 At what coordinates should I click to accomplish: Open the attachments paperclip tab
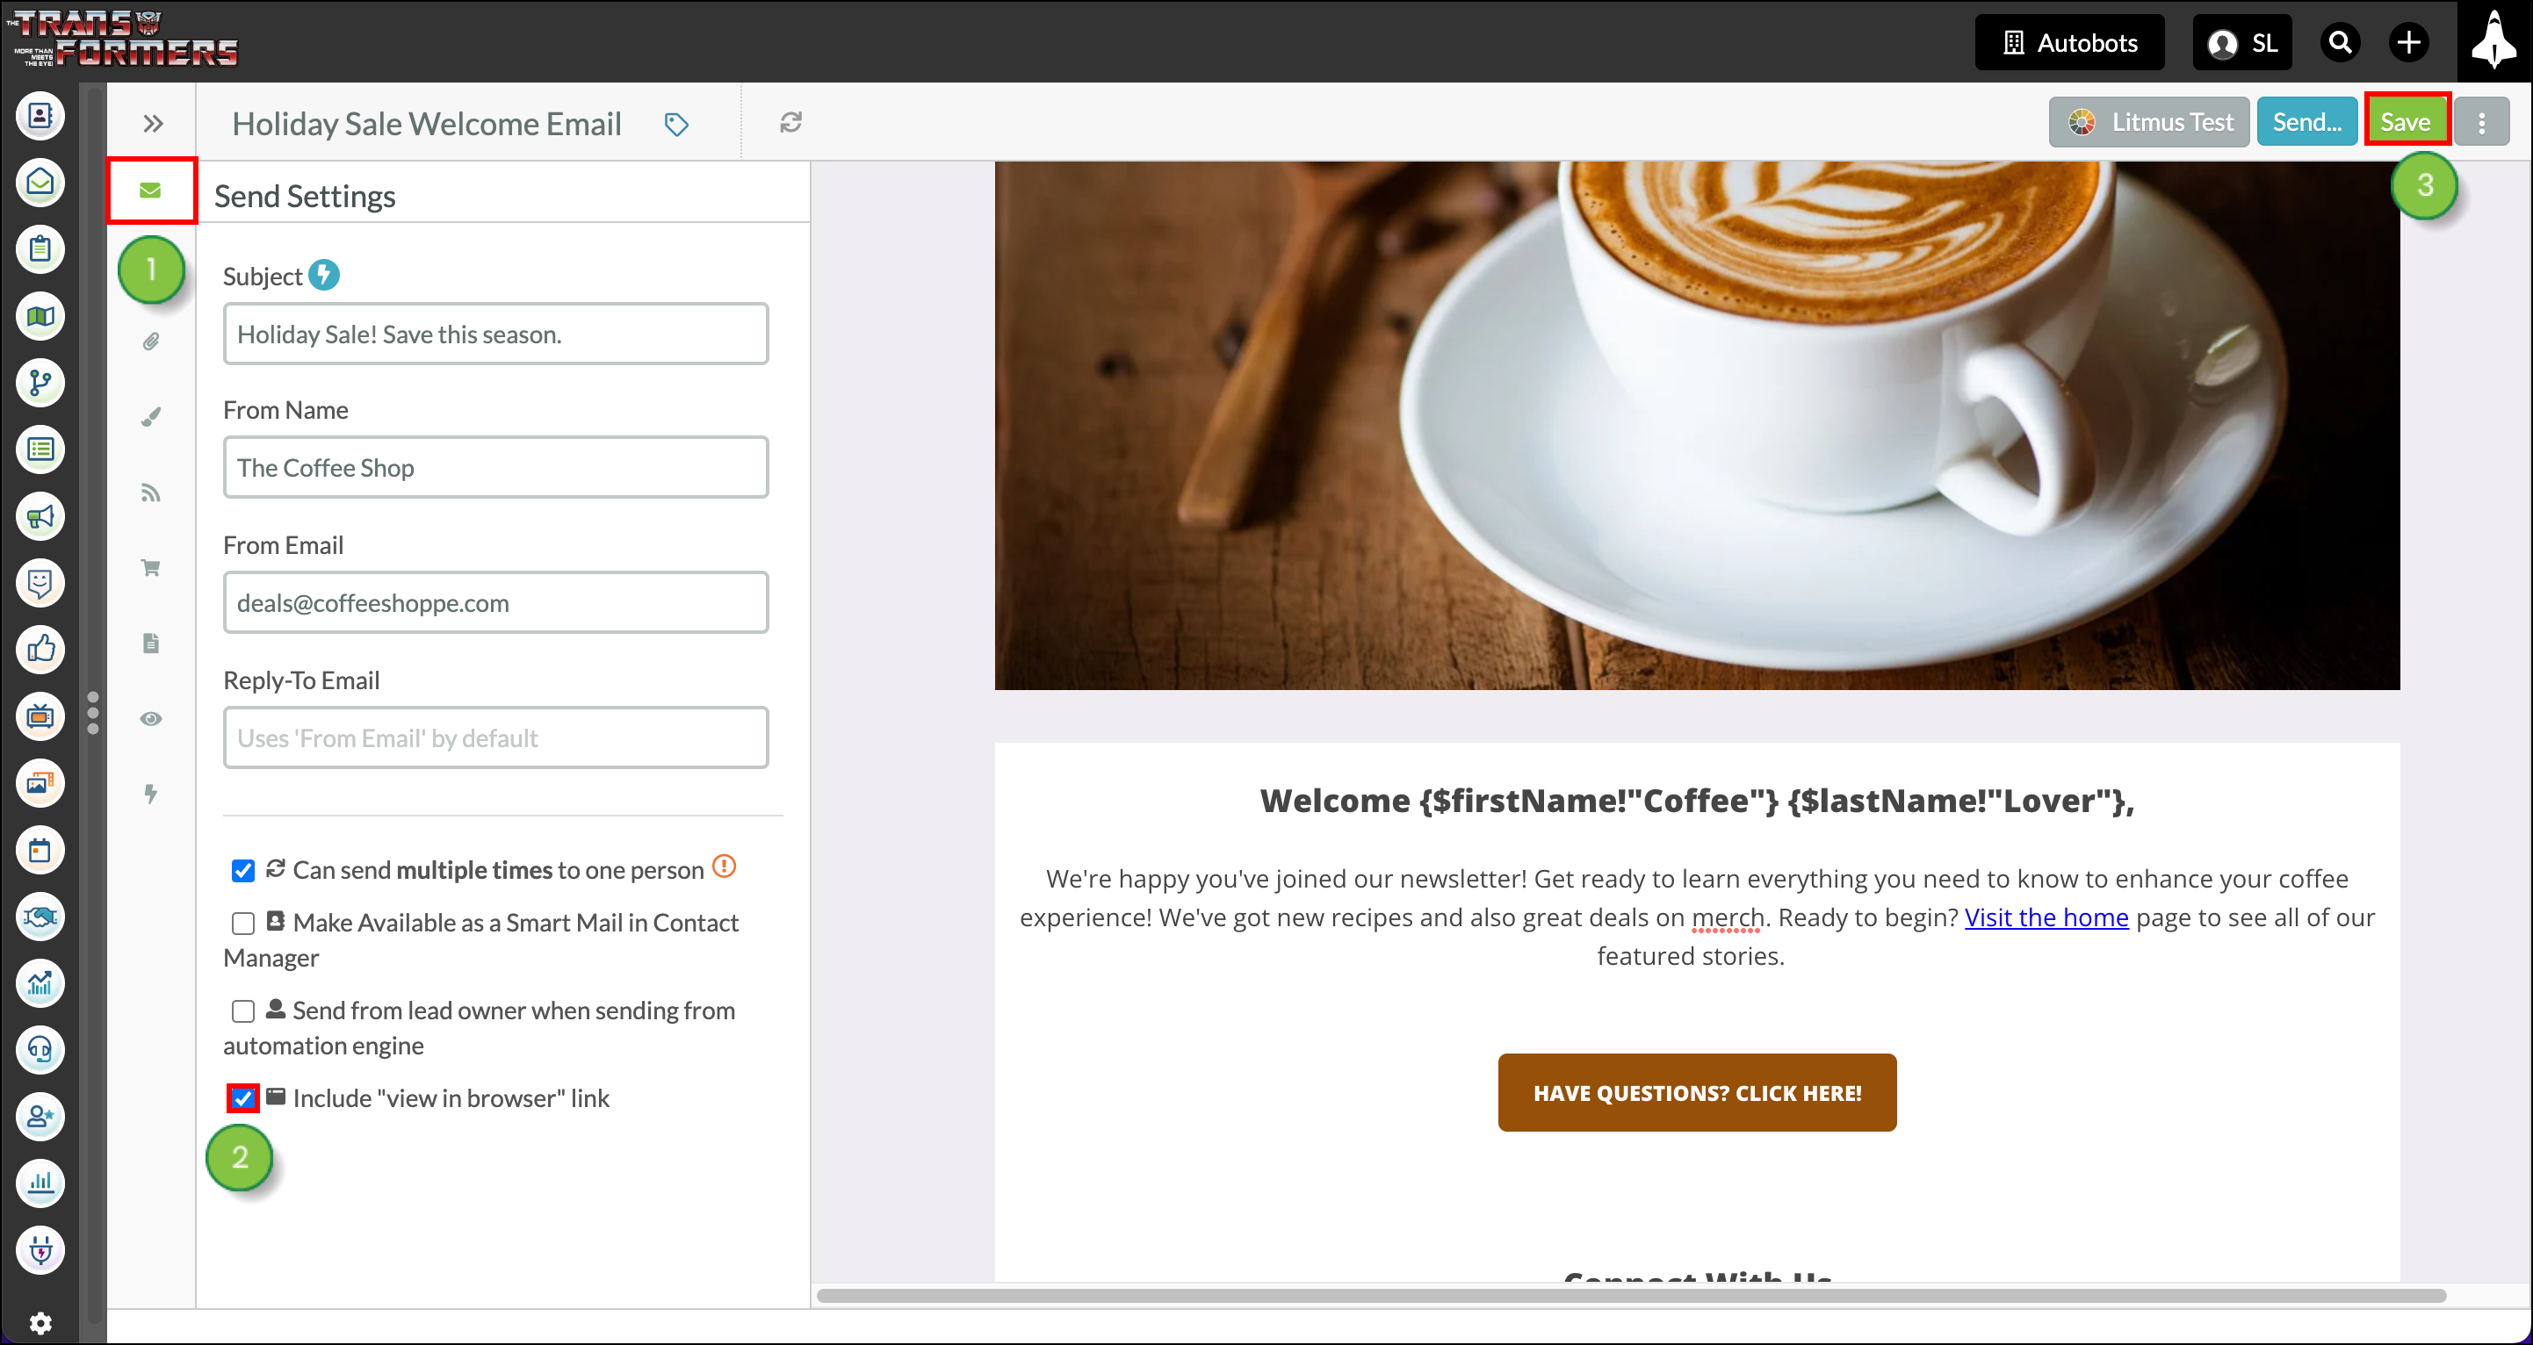tap(150, 342)
